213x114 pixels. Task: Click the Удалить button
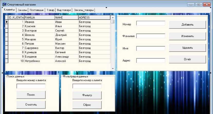pyautogui.click(x=188, y=48)
